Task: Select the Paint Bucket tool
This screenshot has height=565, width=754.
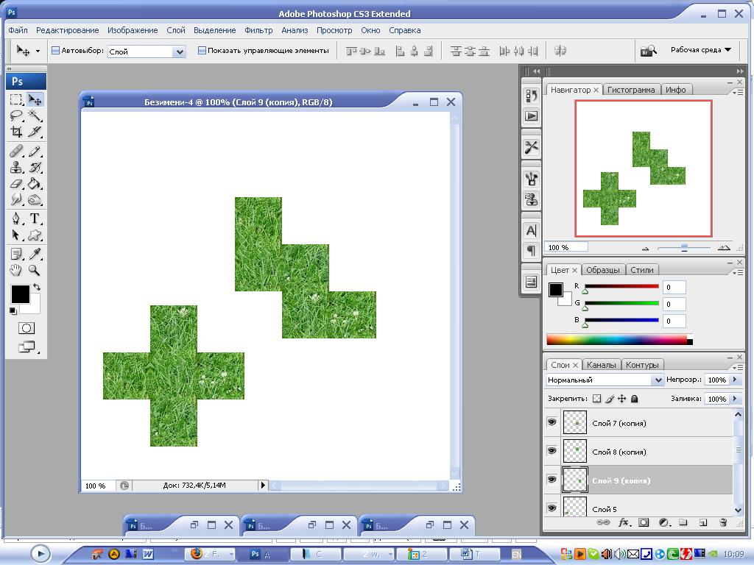Action: point(35,183)
